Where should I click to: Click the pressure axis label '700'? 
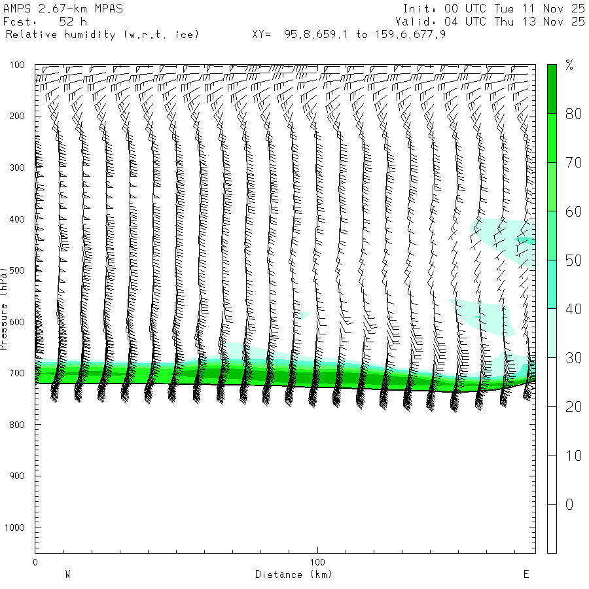[17, 374]
